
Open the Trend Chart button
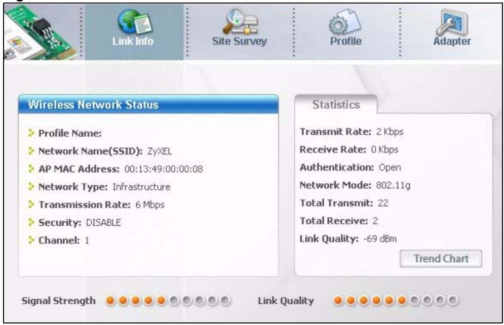[441, 259]
